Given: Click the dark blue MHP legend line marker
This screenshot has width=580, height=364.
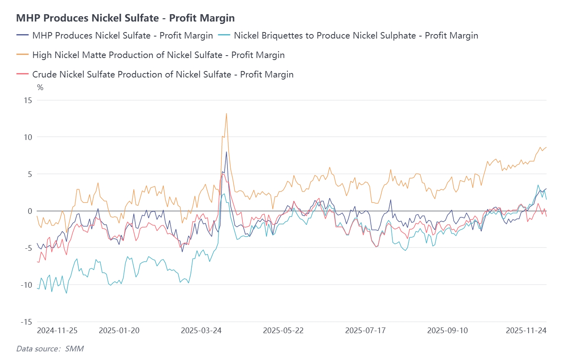Looking at the screenshot, I should pyautogui.click(x=22, y=35).
